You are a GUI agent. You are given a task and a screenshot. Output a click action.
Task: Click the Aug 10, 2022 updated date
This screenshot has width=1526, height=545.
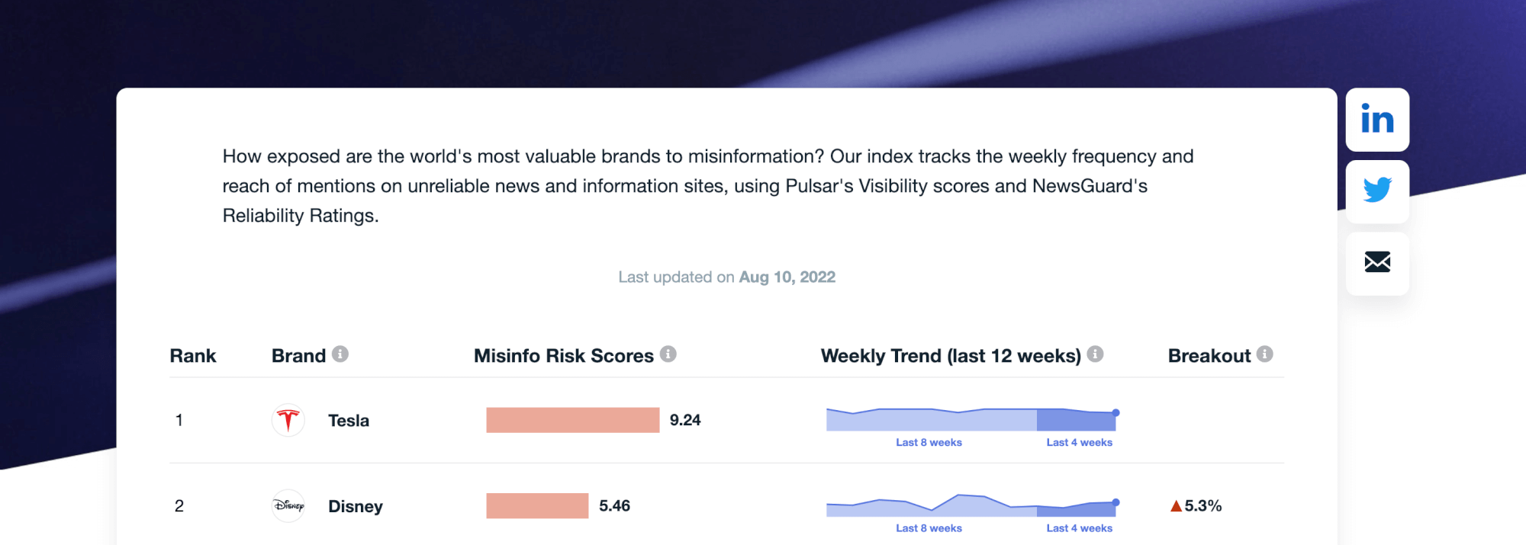(x=787, y=277)
